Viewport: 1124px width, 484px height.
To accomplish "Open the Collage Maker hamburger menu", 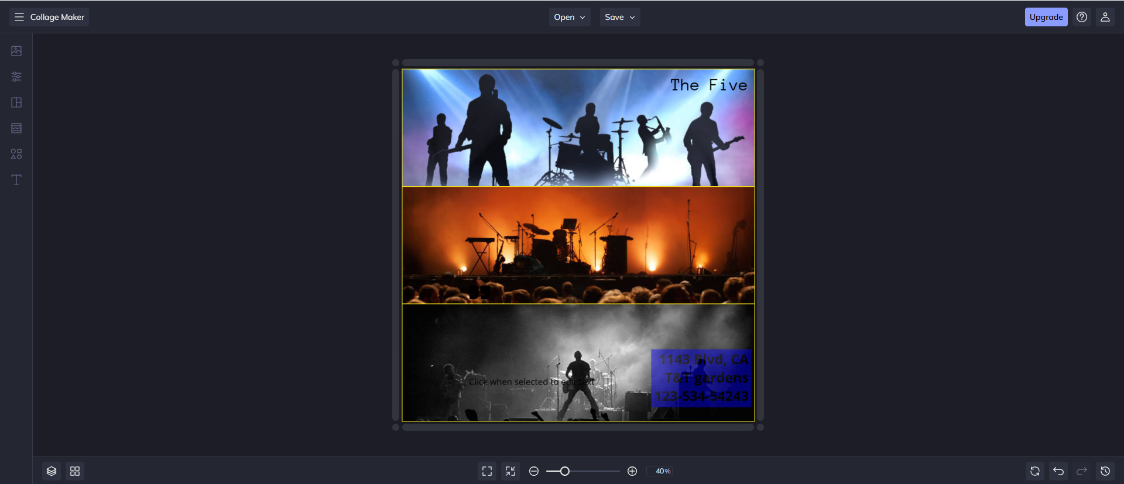I will (x=19, y=17).
